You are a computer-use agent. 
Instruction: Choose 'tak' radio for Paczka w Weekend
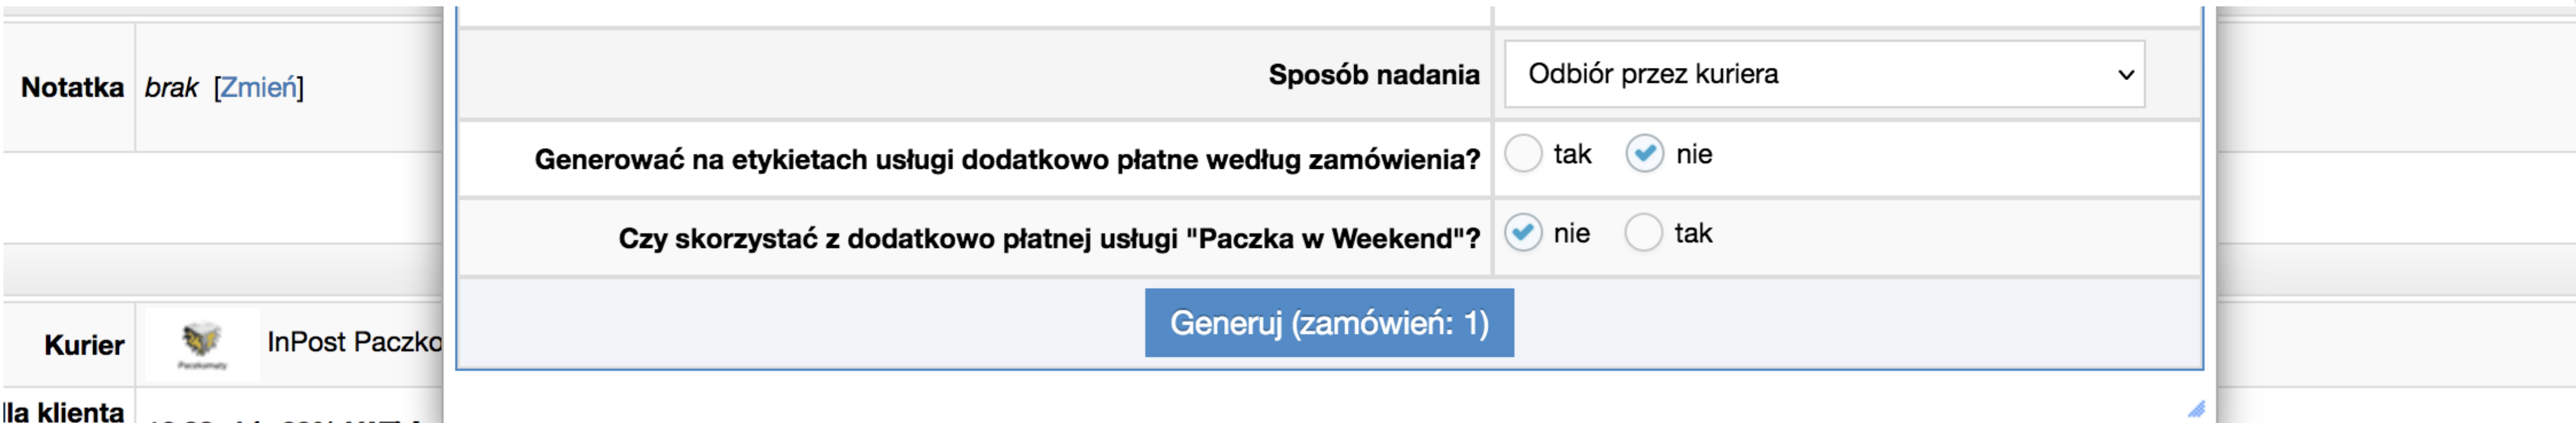pyautogui.click(x=1643, y=233)
